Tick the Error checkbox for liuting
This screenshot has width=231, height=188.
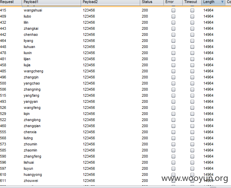click(173, 138)
